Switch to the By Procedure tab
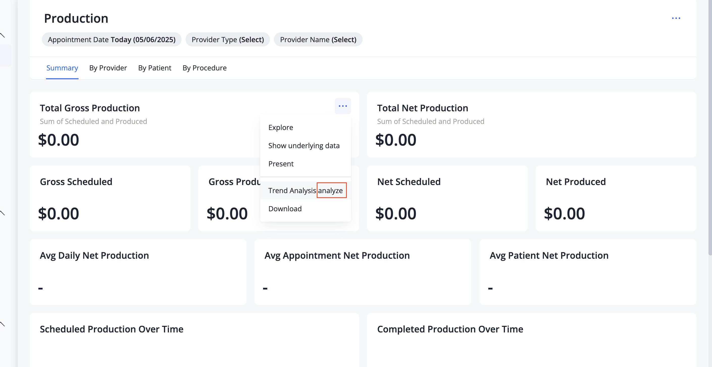The image size is (712, 367). [204, 68]
